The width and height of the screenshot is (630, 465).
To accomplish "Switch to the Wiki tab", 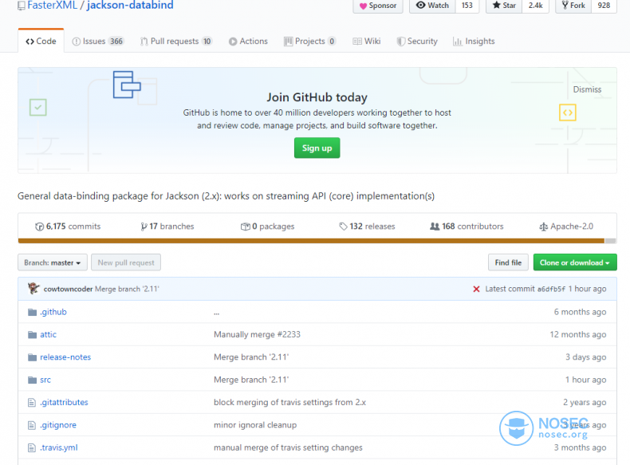I will click(x=366, y=41).
